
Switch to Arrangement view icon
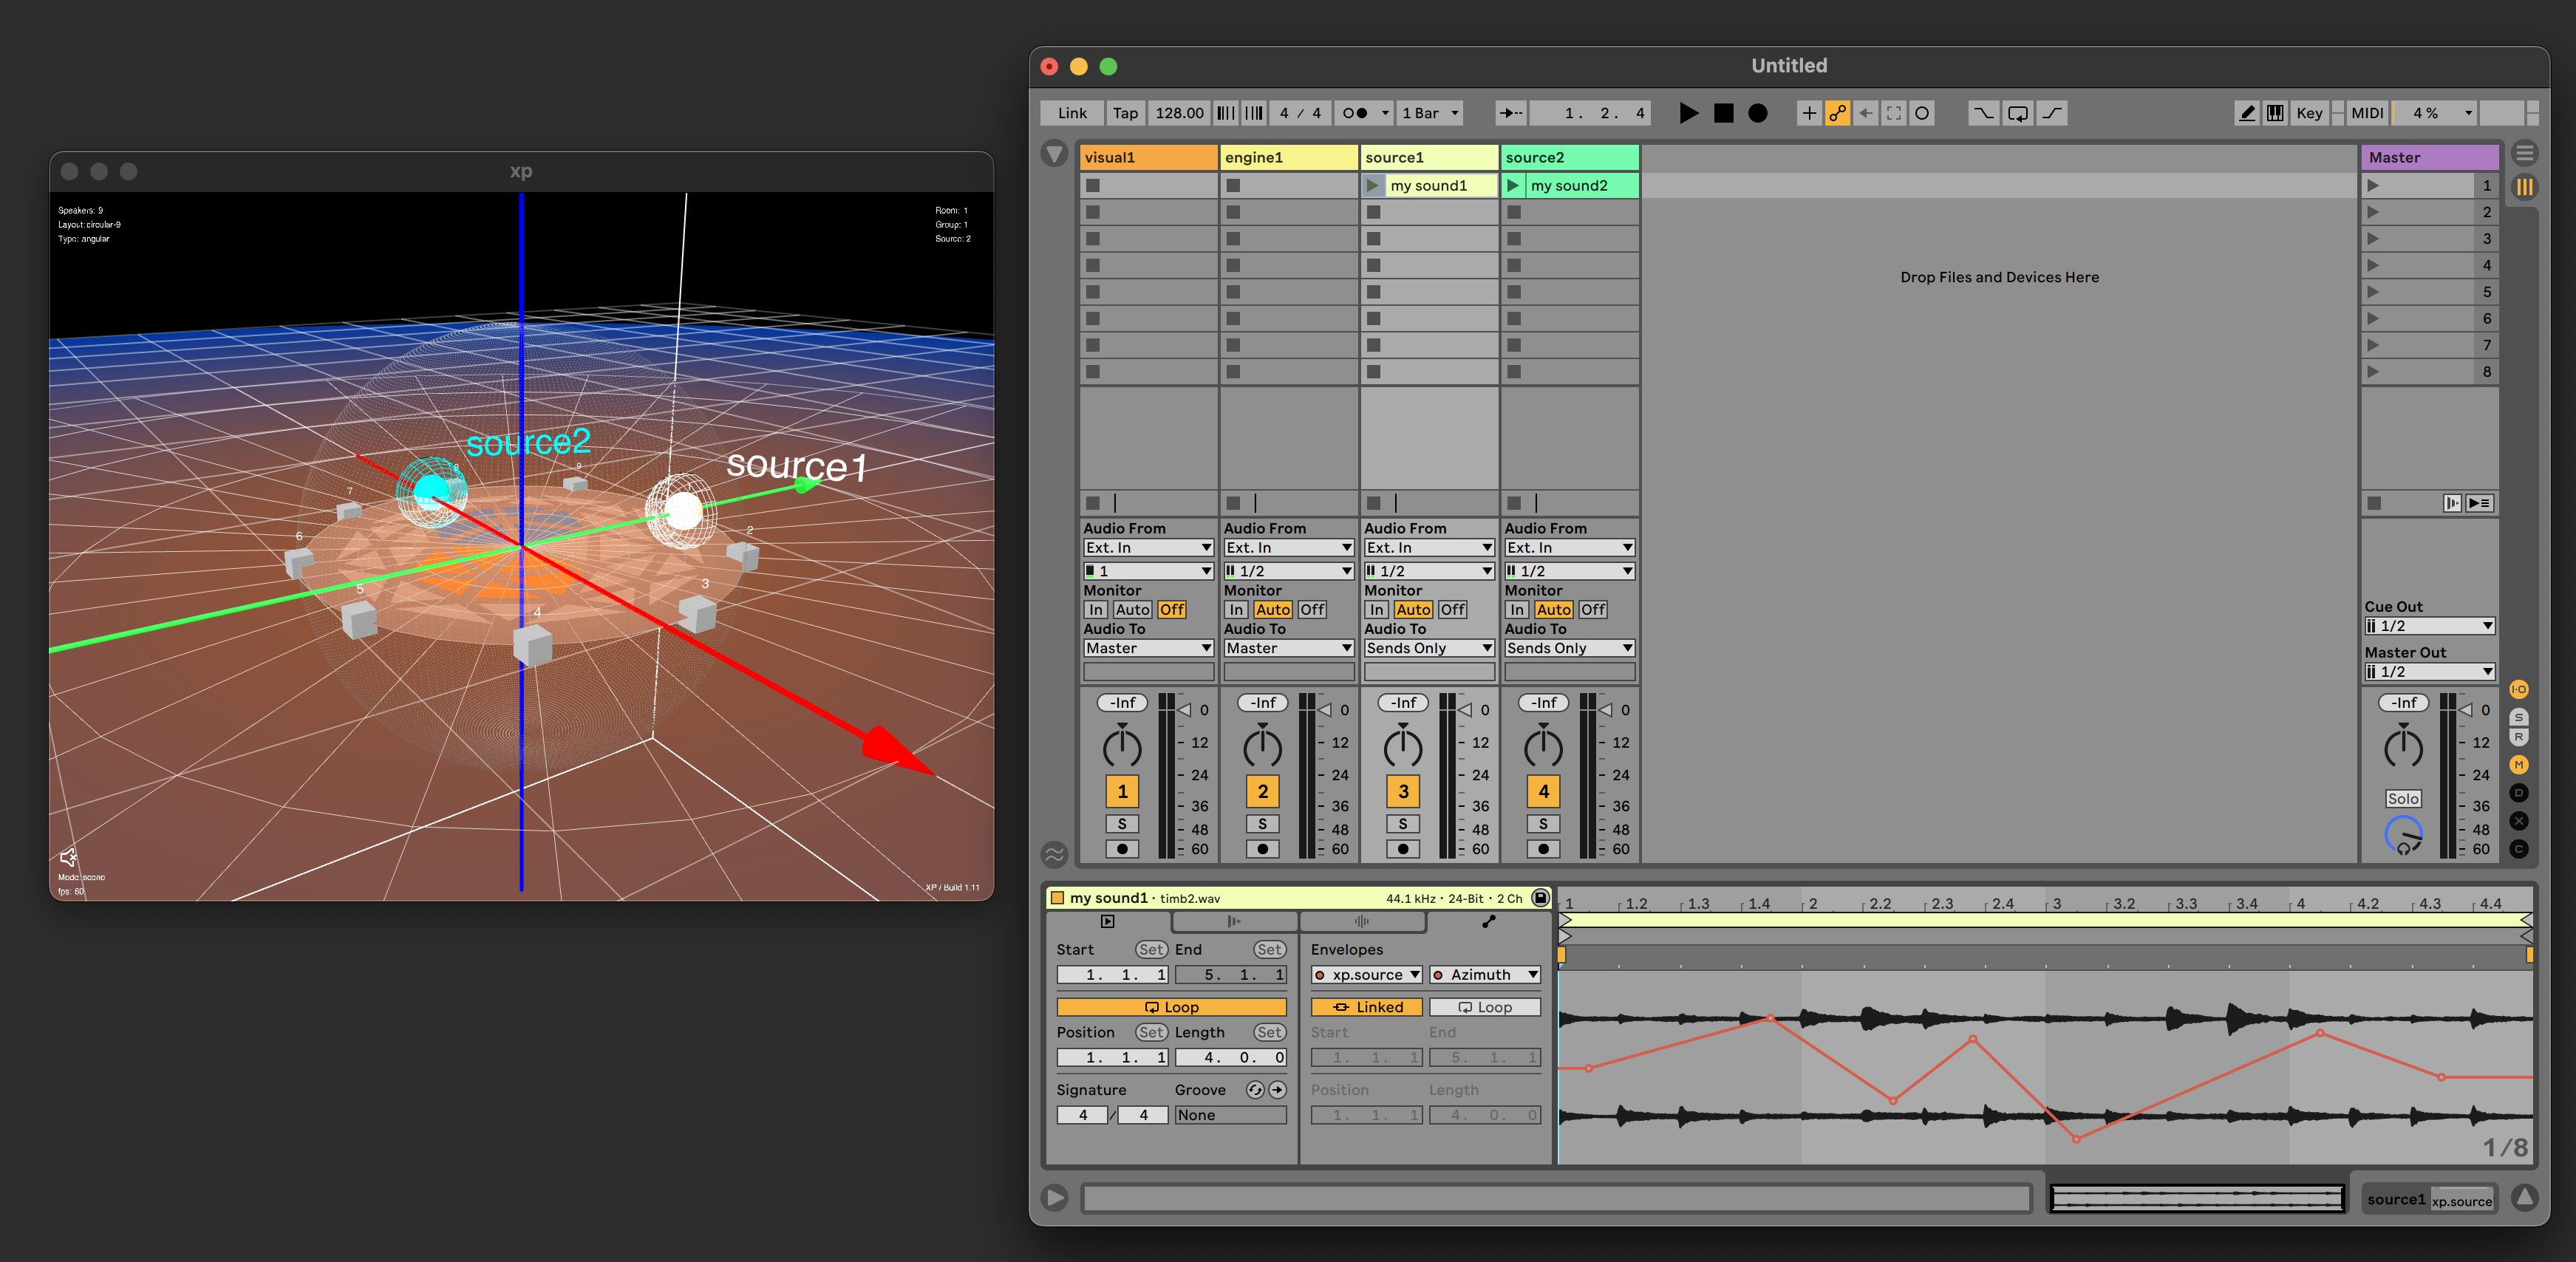click(x=2524, y=154)
